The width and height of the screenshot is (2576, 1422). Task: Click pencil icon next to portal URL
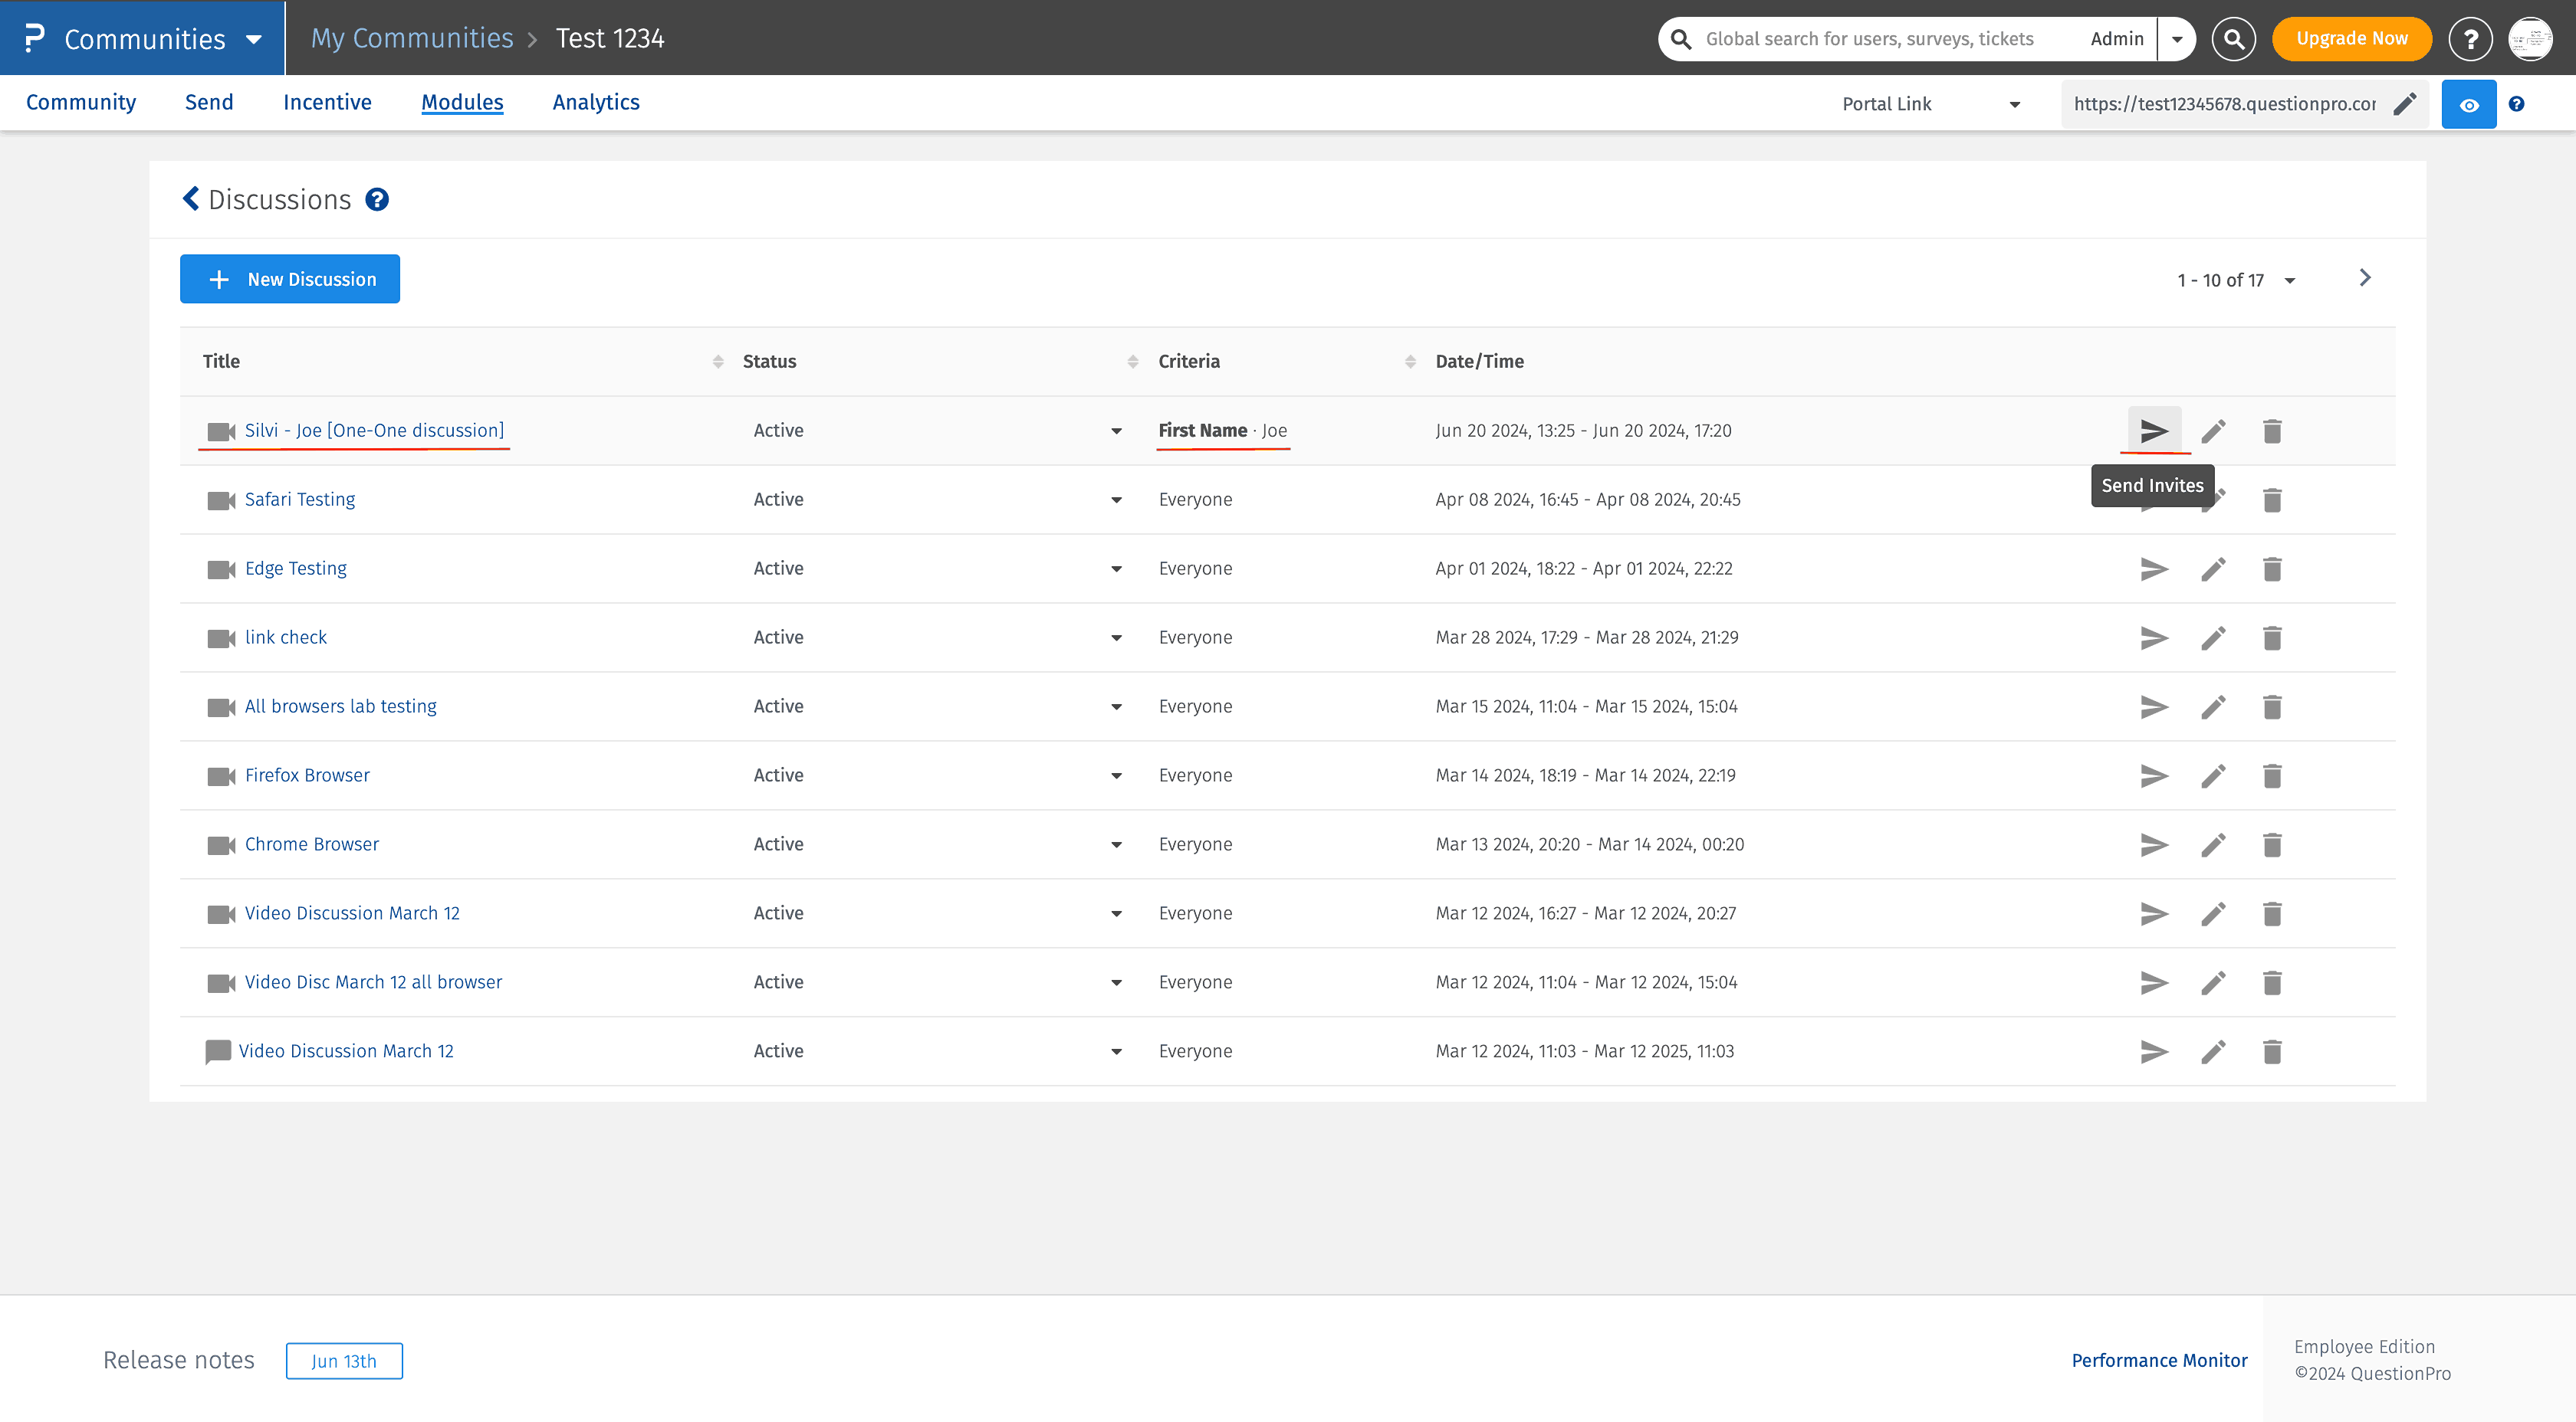[x=2405, y=104]
